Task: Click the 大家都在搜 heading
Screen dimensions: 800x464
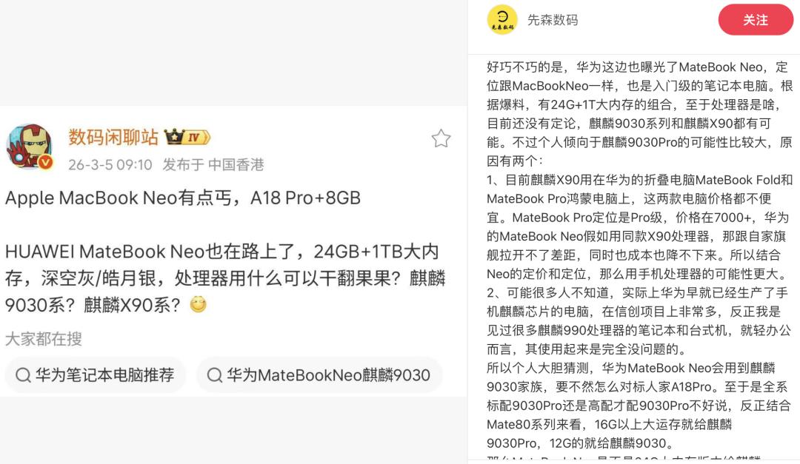Action: click(x=44, y=339)
